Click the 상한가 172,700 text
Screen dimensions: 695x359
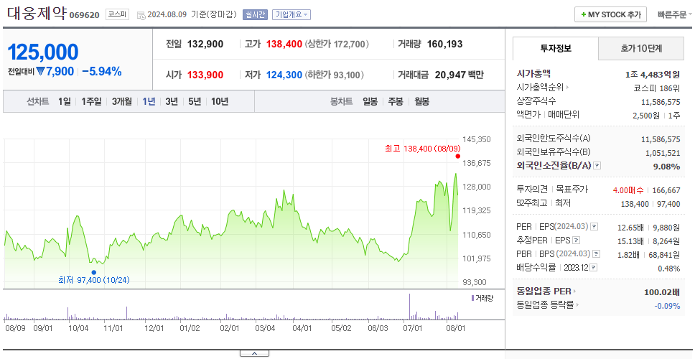337,45
